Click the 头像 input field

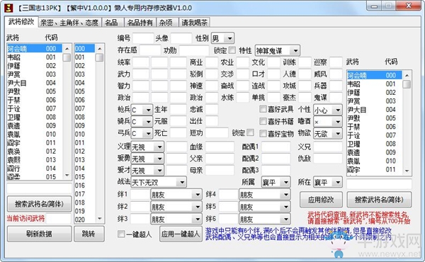(181, 38)
